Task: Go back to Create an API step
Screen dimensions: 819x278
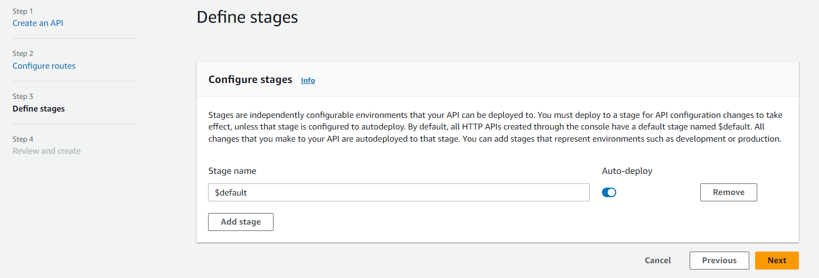Action: 38,23
